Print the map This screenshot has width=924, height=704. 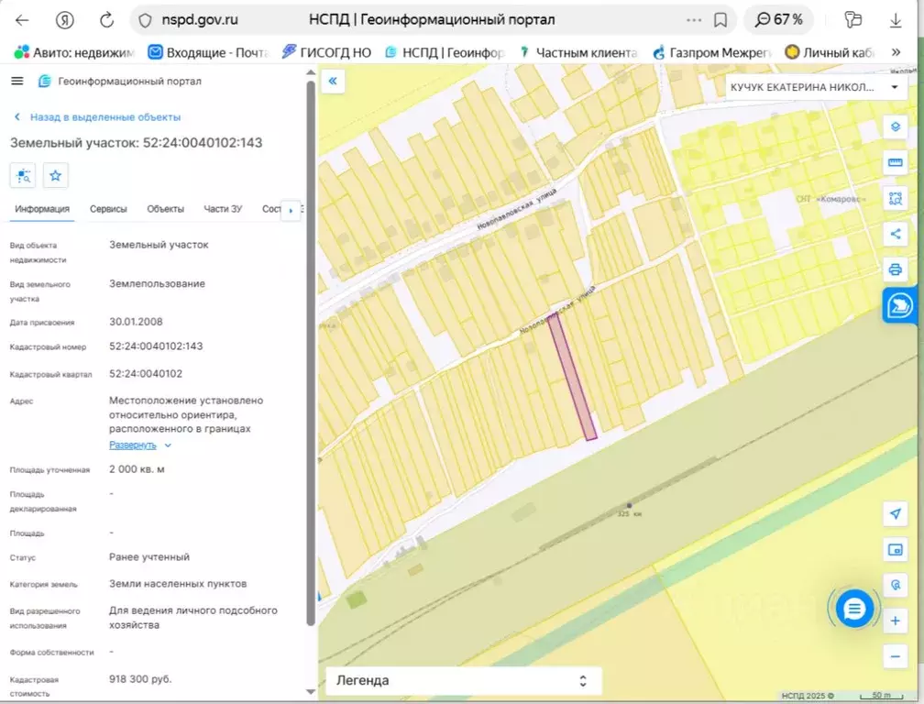895,269
